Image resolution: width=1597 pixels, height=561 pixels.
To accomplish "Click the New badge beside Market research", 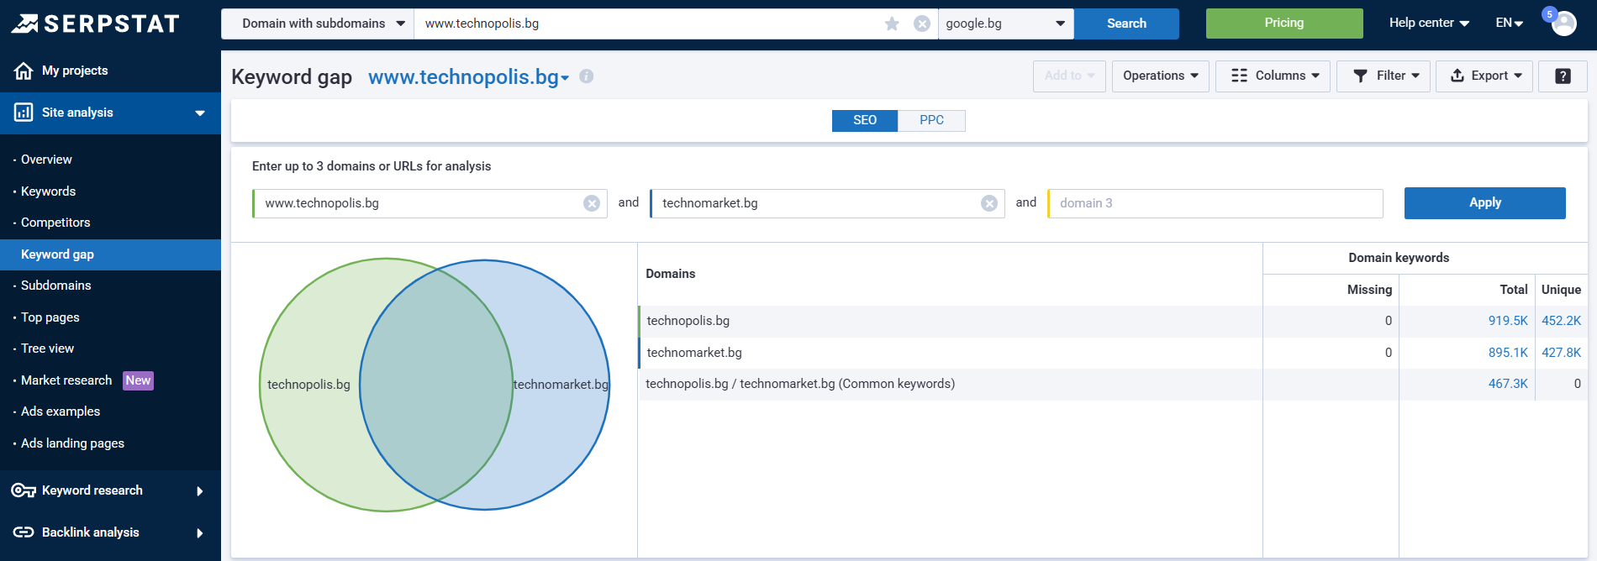I will [138, 380].
